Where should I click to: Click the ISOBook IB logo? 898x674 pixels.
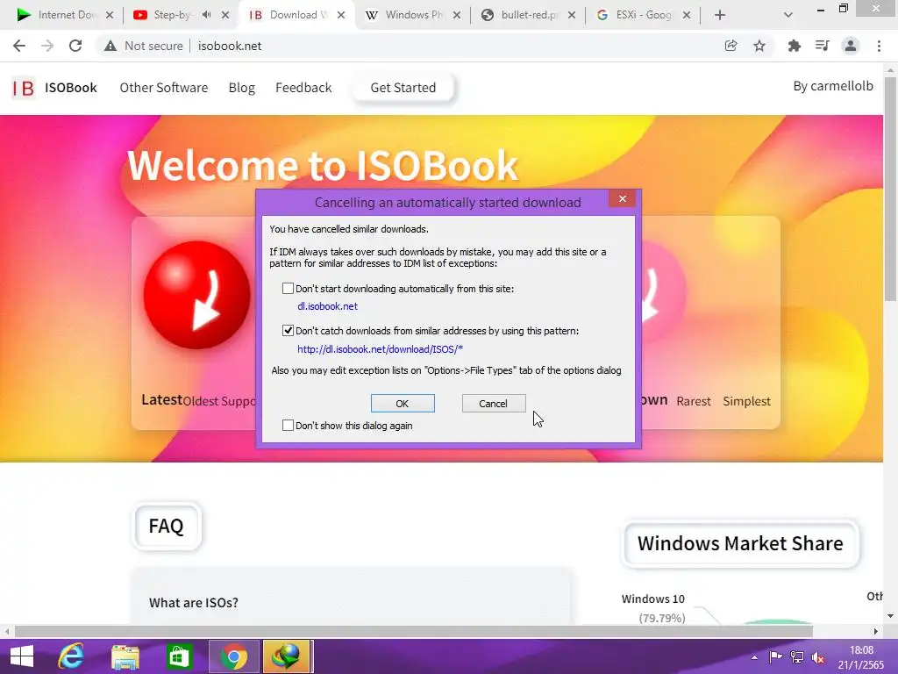pos(24,88)
